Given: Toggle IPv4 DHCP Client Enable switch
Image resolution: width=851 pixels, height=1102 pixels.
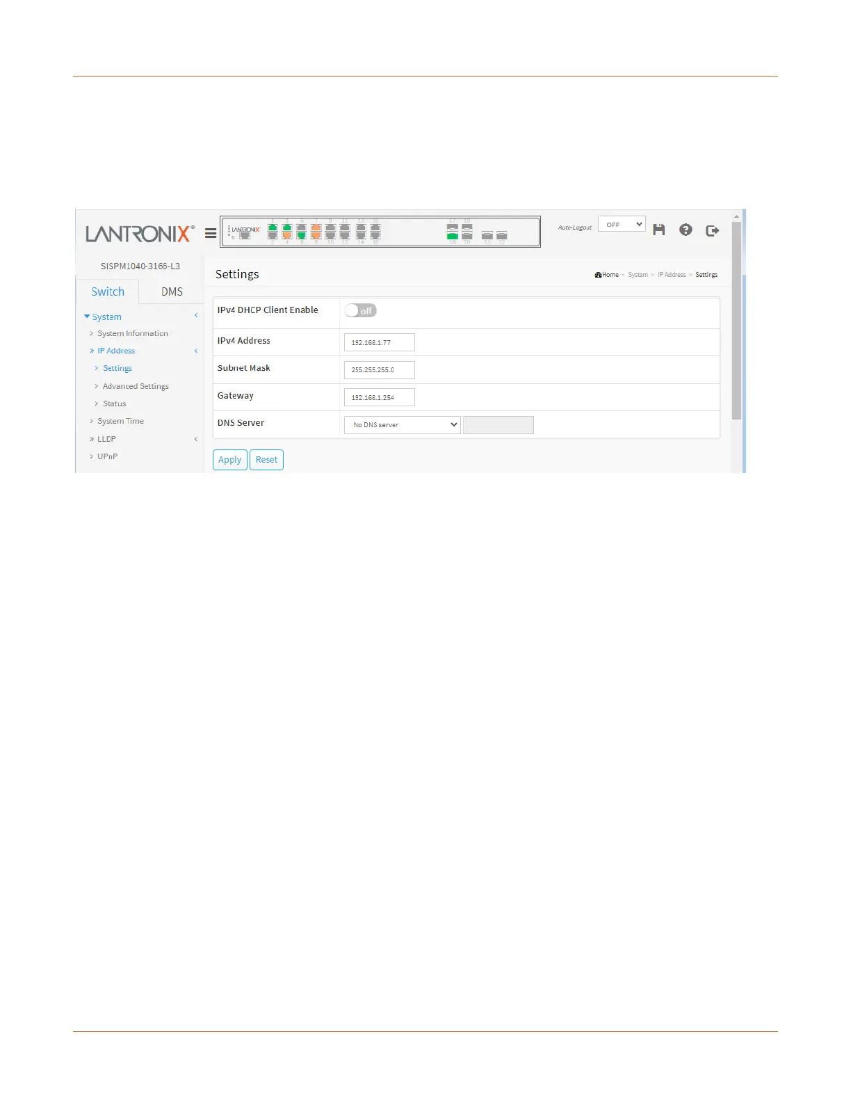Looking at the screenshot, I should [360, 311].
